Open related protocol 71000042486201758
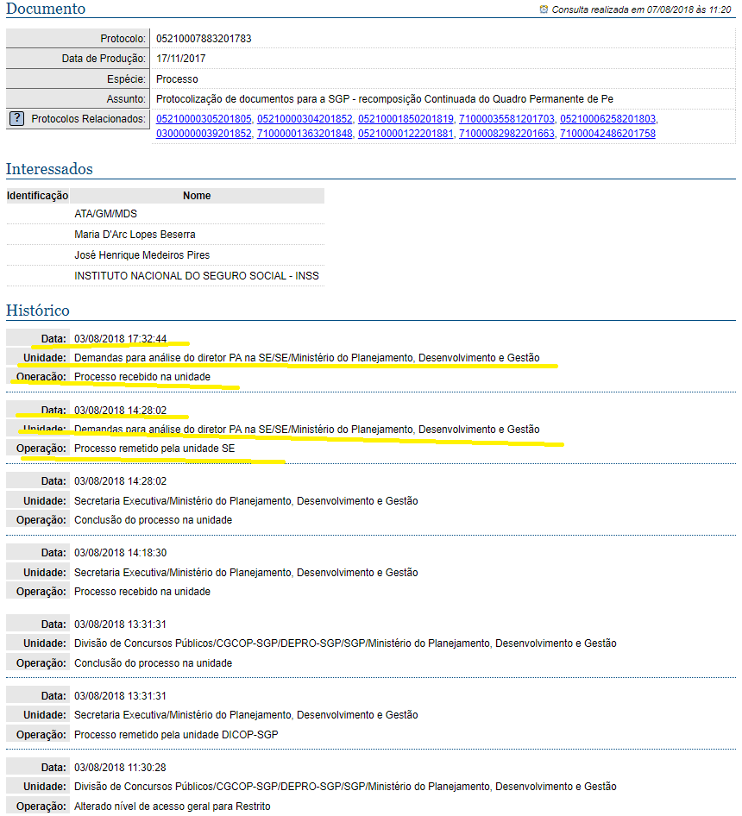The image size is (742, 816). tap(607, 133)
